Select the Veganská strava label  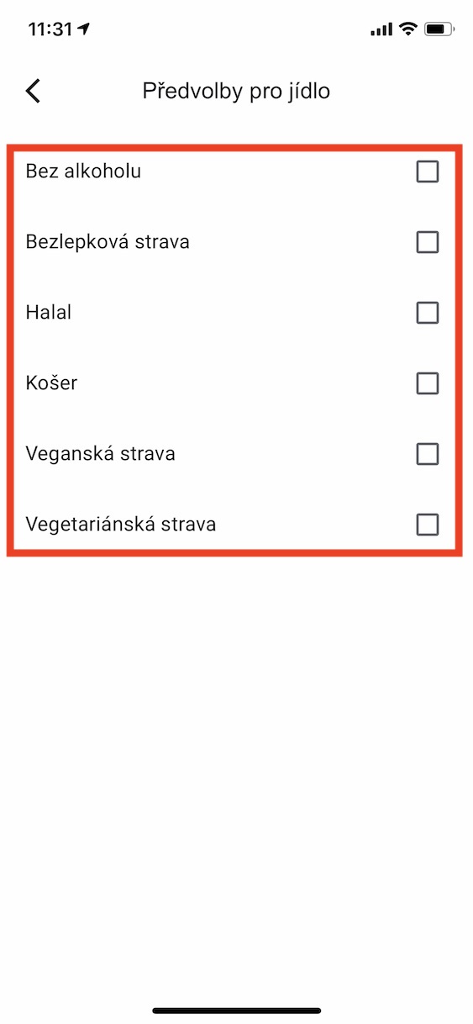click(x=101, y=454)
